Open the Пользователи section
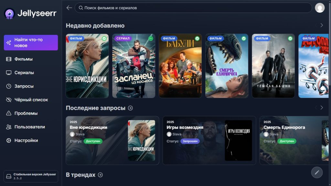331x186 pixels. point(31,127)
